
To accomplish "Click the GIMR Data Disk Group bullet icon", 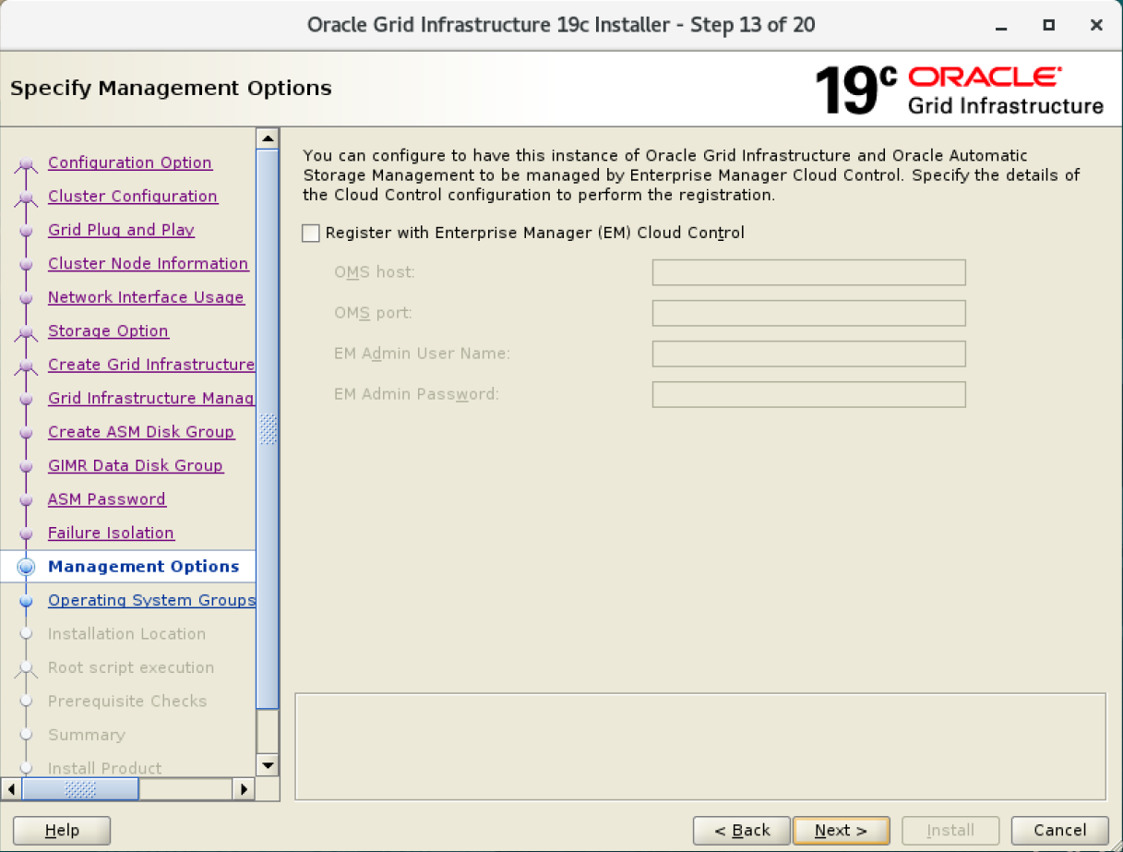I will [x=26, y=466].
